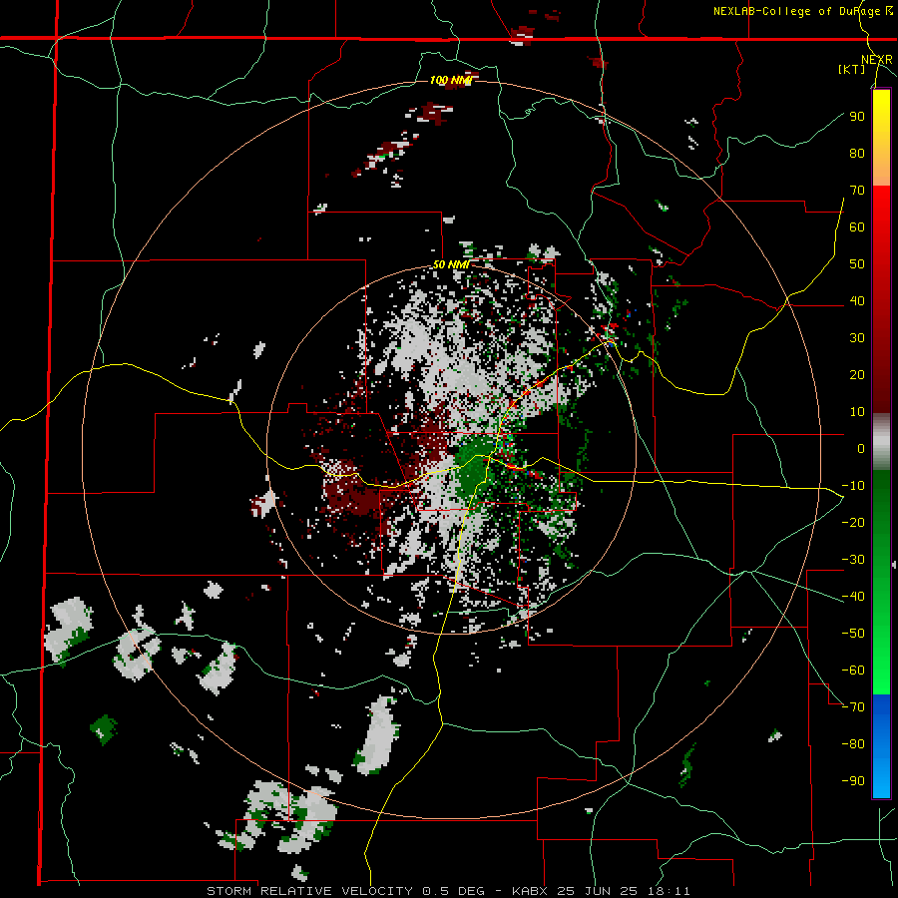The height and width of the screenshot is (898, 898).
Task: Click the 20 value on the velocity scale
Action: [857, 374]
